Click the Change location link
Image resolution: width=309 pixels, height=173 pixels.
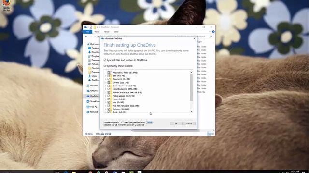[149, 122]
